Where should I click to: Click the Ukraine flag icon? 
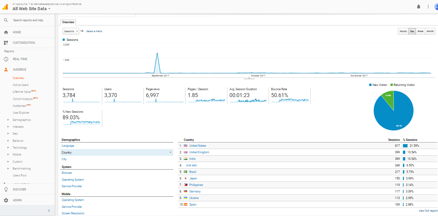(x=185, y=198)
